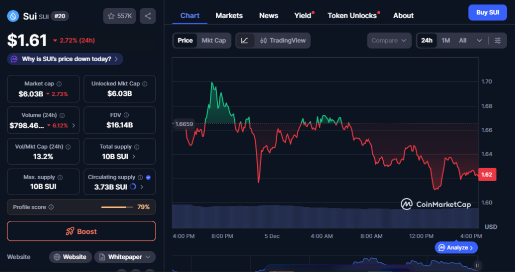Select Price chart mode
515x272 pixels.
[185, 41]
